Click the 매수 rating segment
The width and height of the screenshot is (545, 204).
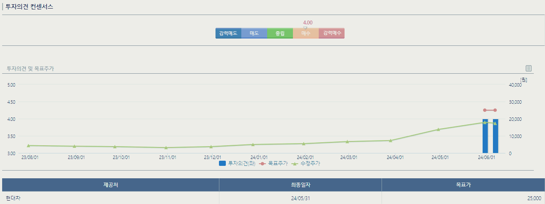[306, 33]
